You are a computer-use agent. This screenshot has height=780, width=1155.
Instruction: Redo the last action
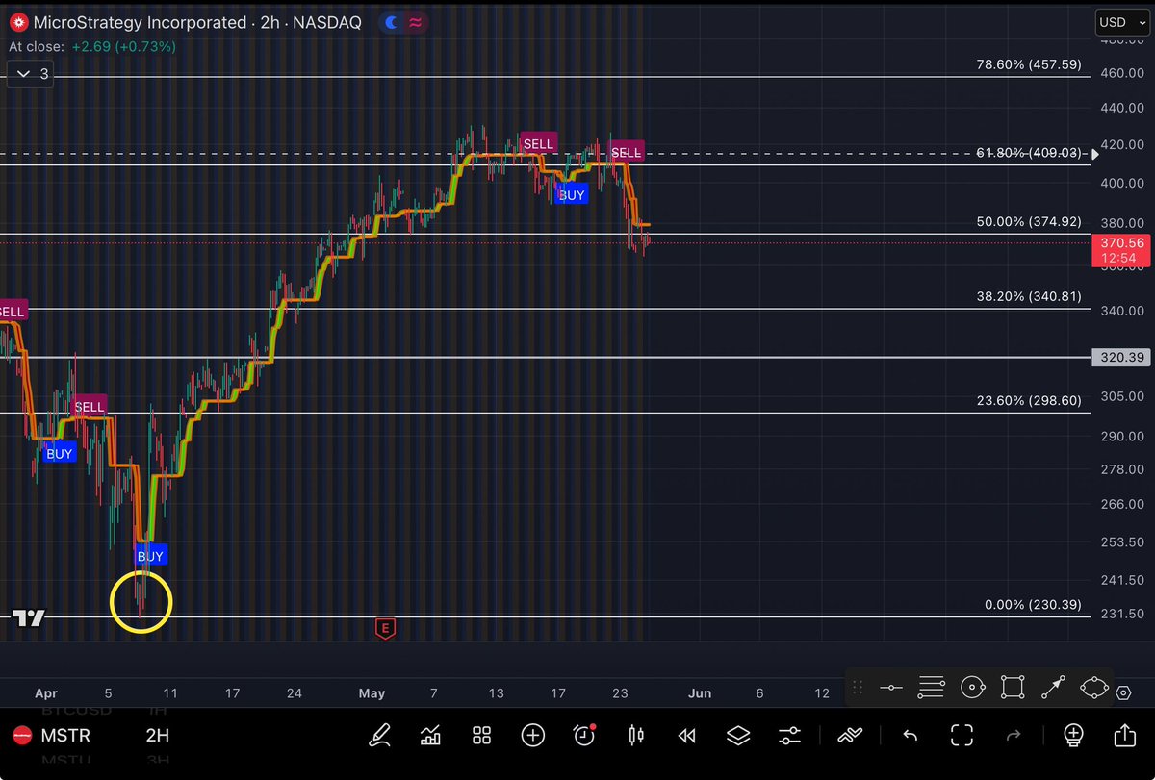1013,736
